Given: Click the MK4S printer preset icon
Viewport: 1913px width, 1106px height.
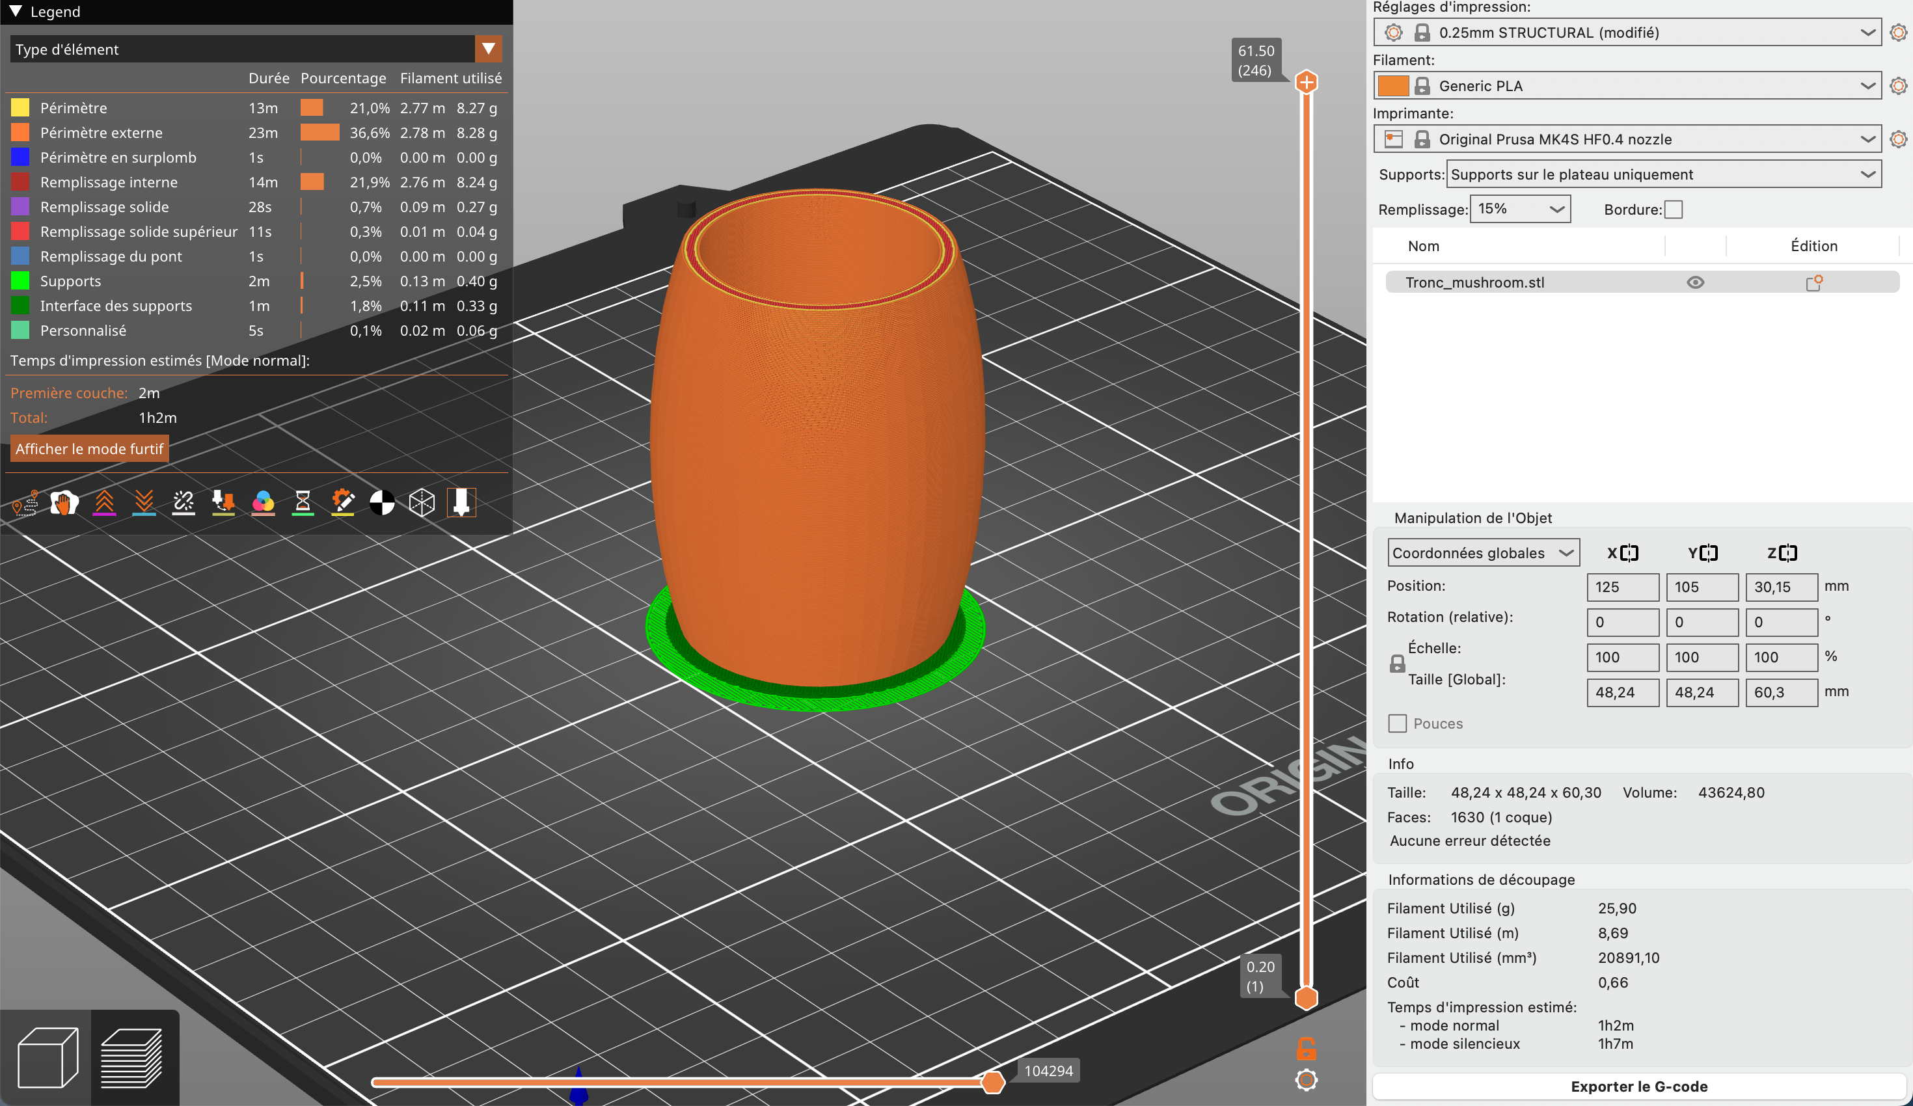Looking at the screenshot, I should [1393, 139].
